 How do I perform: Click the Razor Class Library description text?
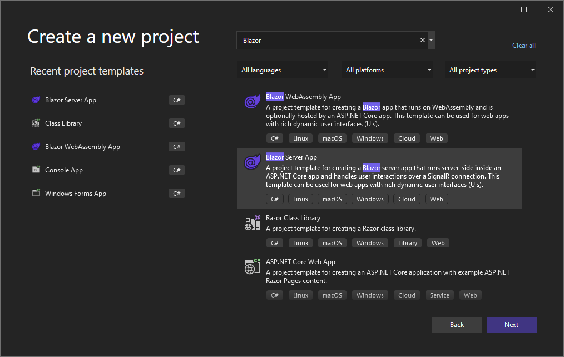[340, 229]
